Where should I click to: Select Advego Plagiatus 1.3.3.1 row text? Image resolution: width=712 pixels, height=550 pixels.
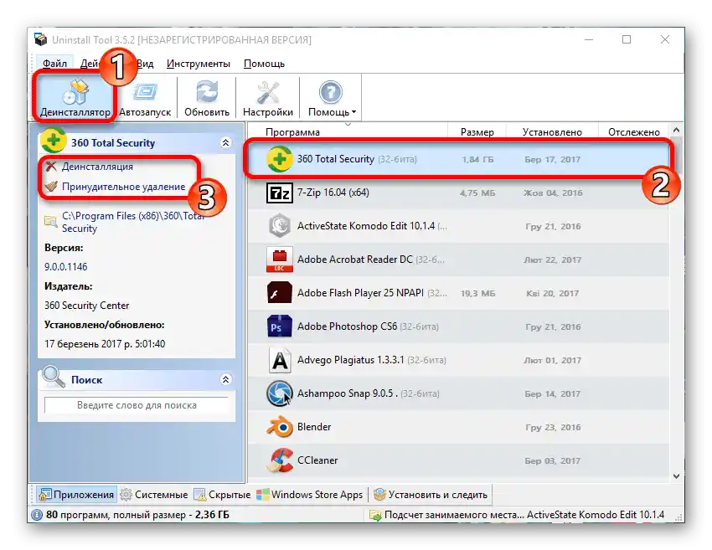click(x=350, y=360)
